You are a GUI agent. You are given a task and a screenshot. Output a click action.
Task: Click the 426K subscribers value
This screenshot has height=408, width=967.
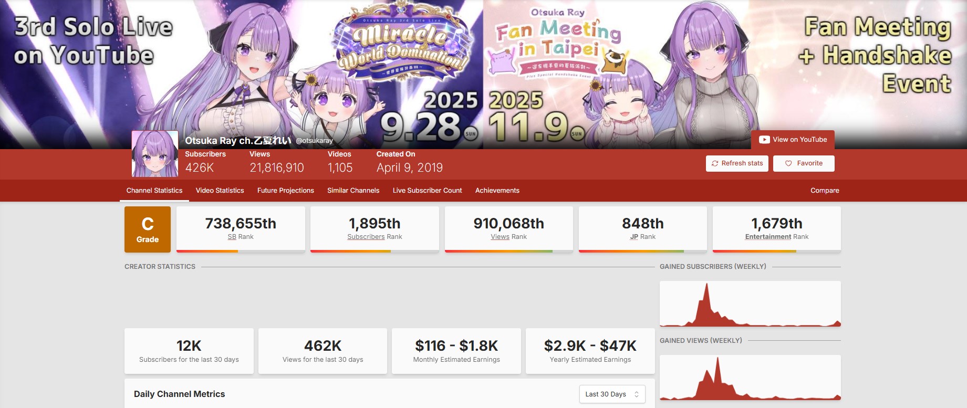coord(200,168)
